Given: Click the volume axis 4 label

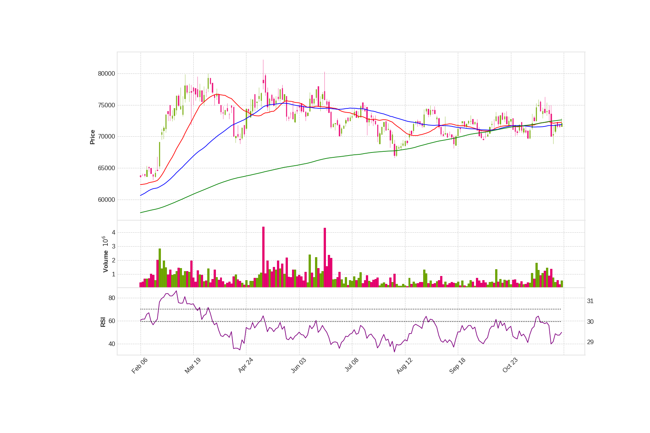Looking at the screenshot, I should 113,233.
